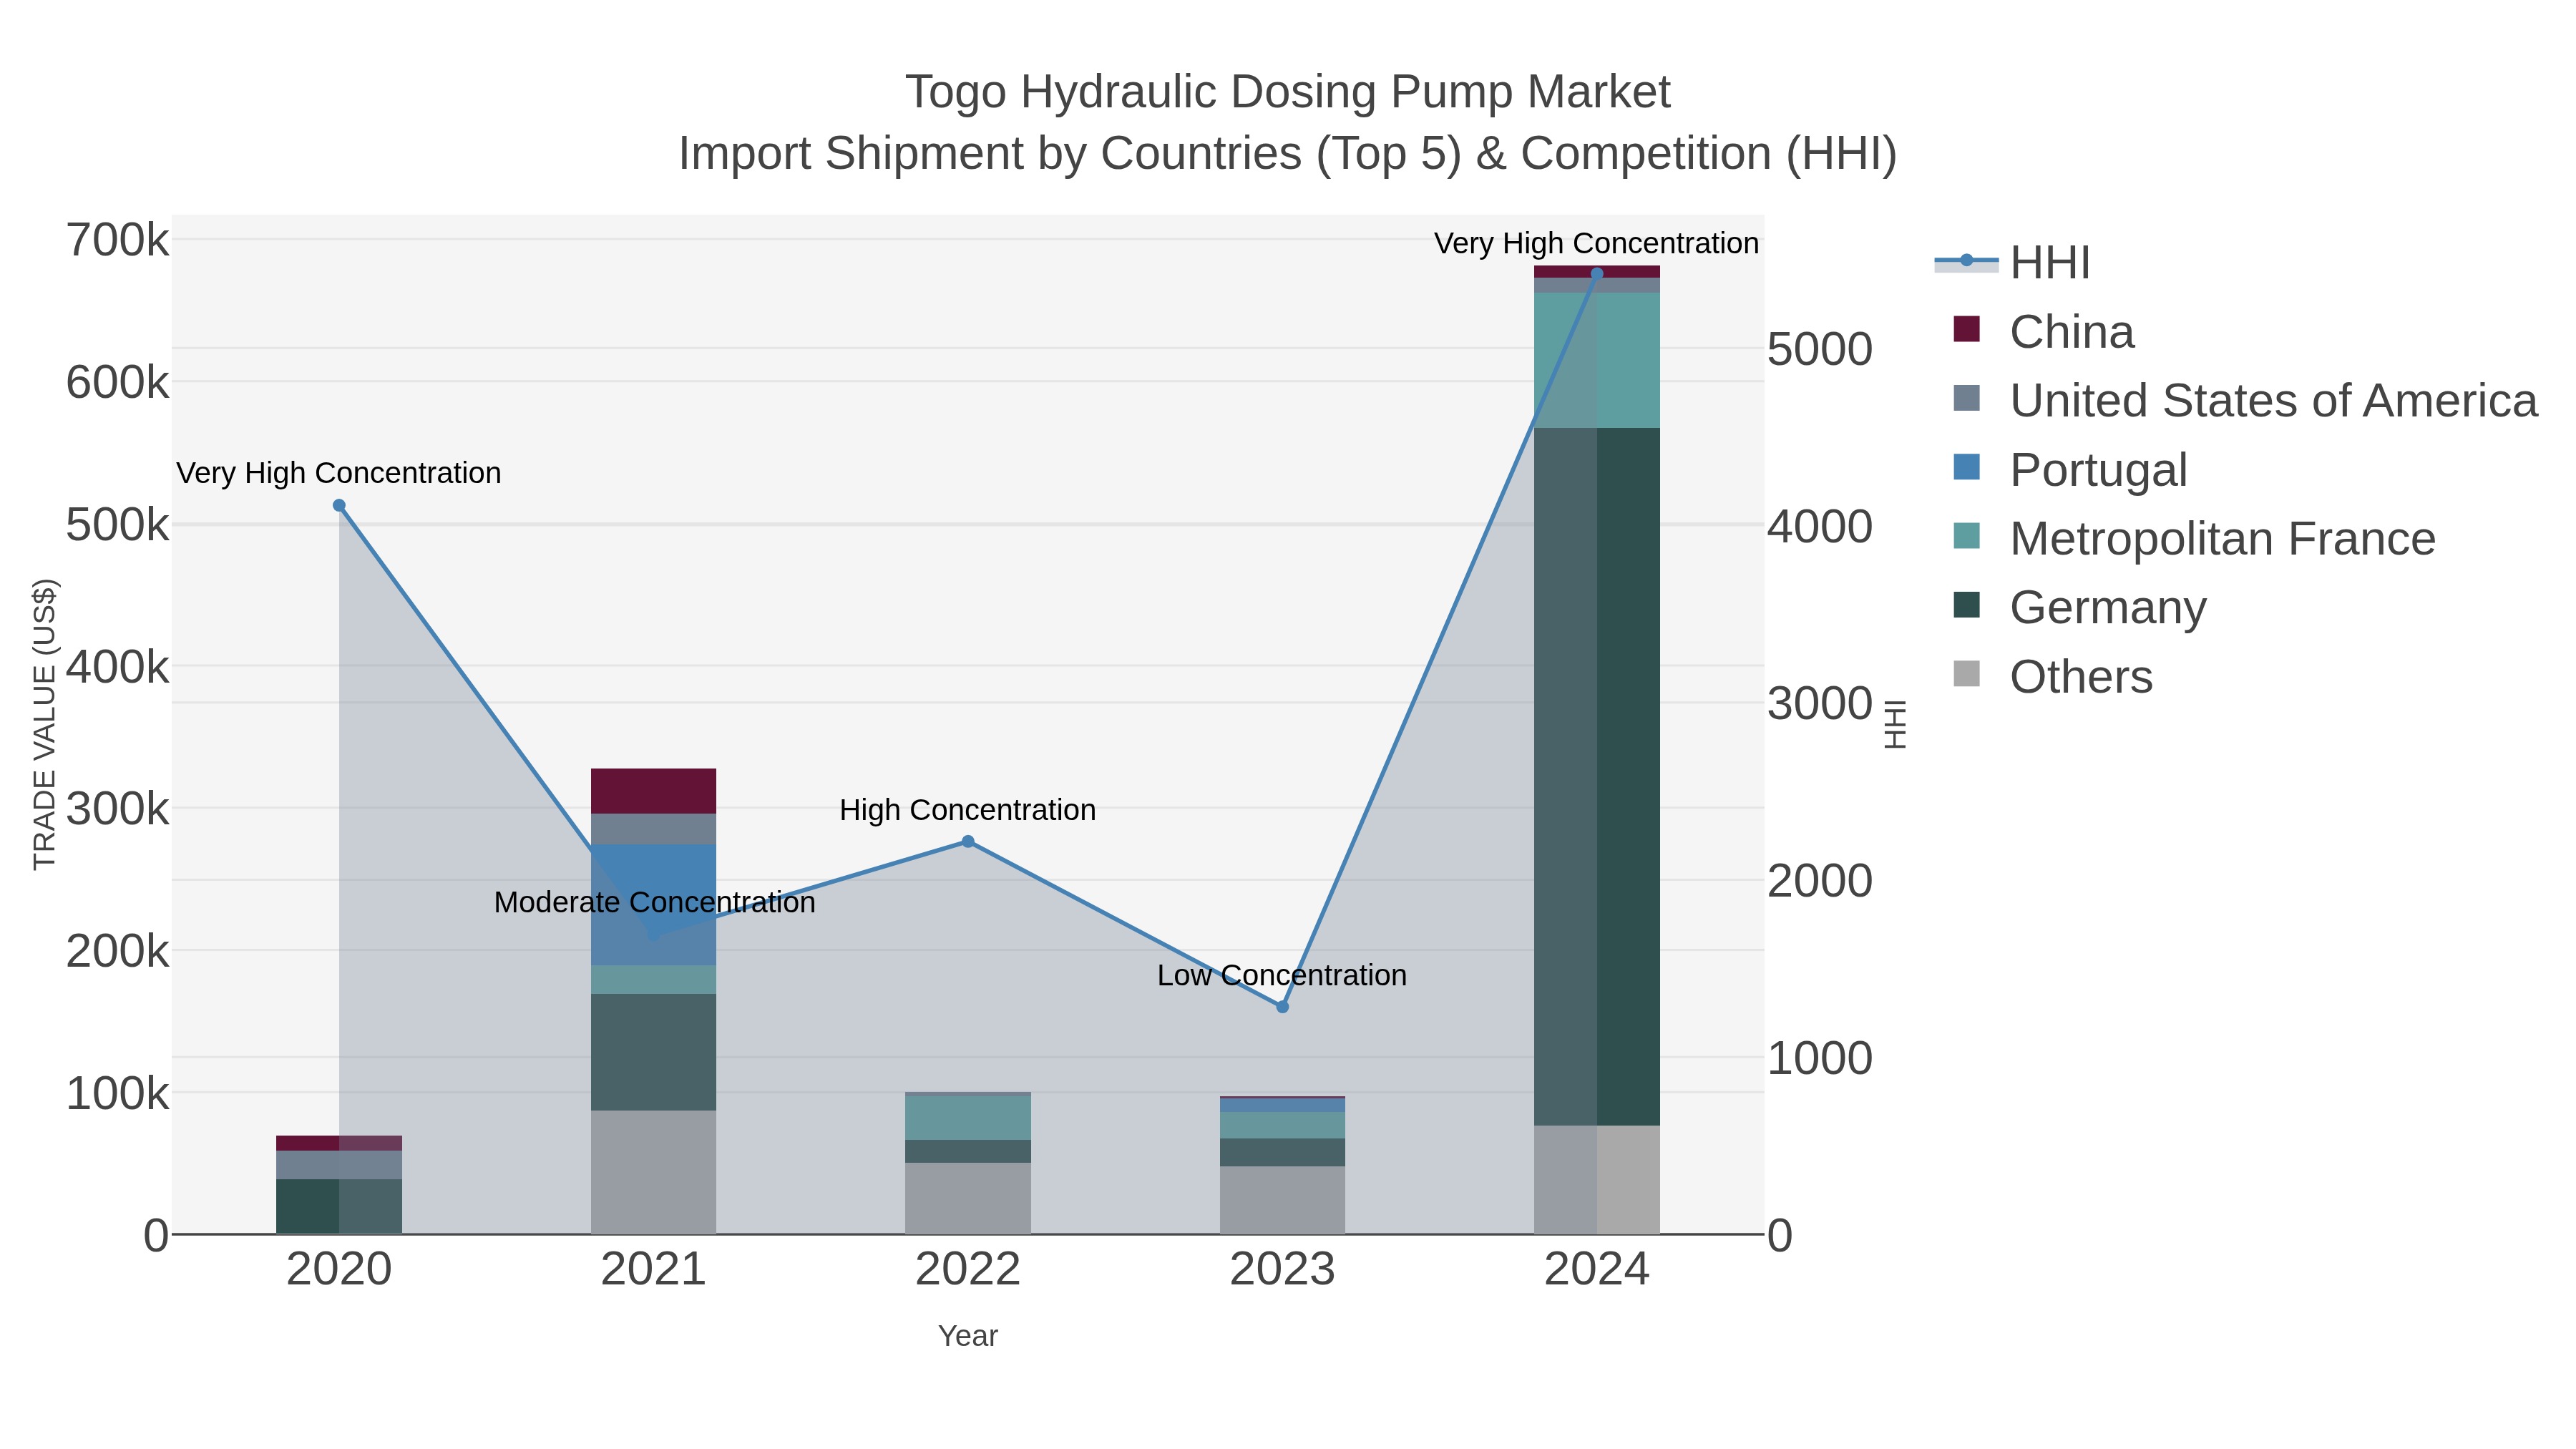This screenshot has height=1449, width=2576.
Task: Click the United States slate legend swatch
Action: click(1966, 398)
